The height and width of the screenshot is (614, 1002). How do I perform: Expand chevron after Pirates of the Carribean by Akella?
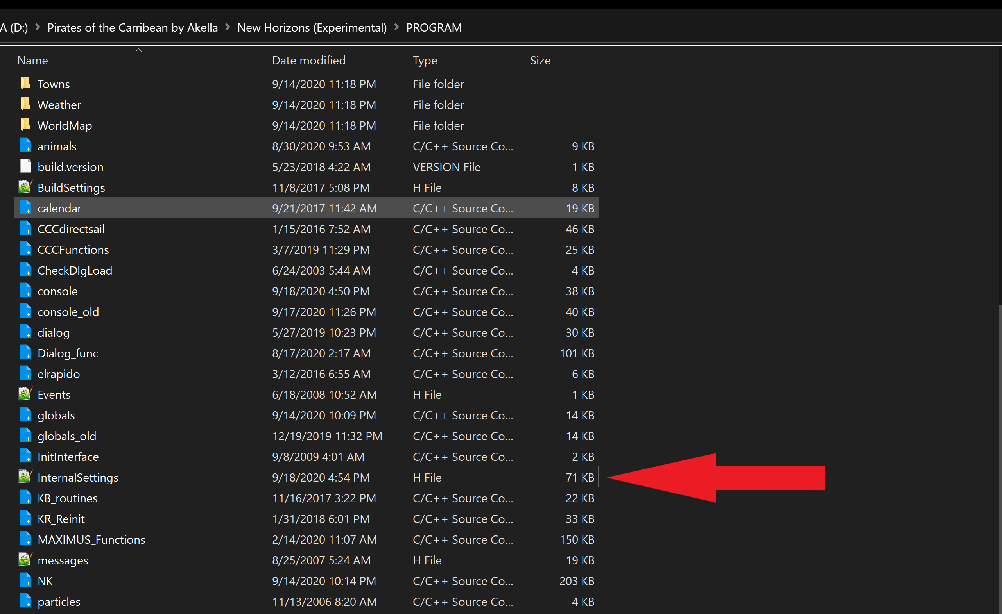[228, 27]
